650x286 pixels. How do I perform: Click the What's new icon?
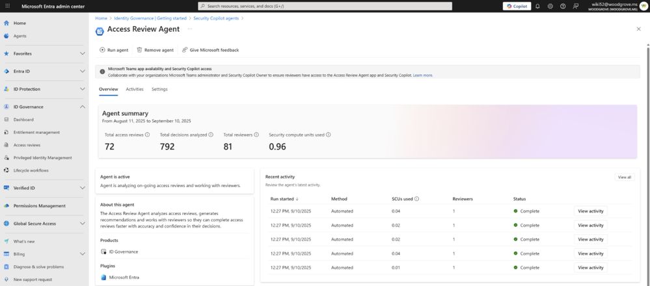point(7,241)
